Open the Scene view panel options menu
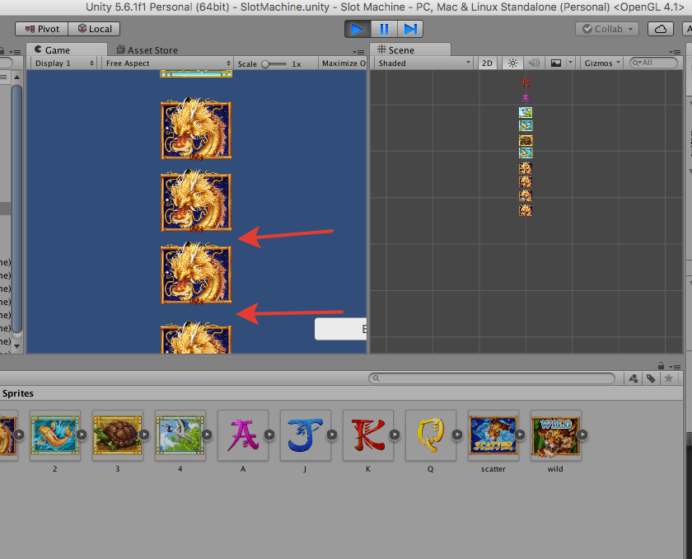692x559 pixels. (675, 52)
